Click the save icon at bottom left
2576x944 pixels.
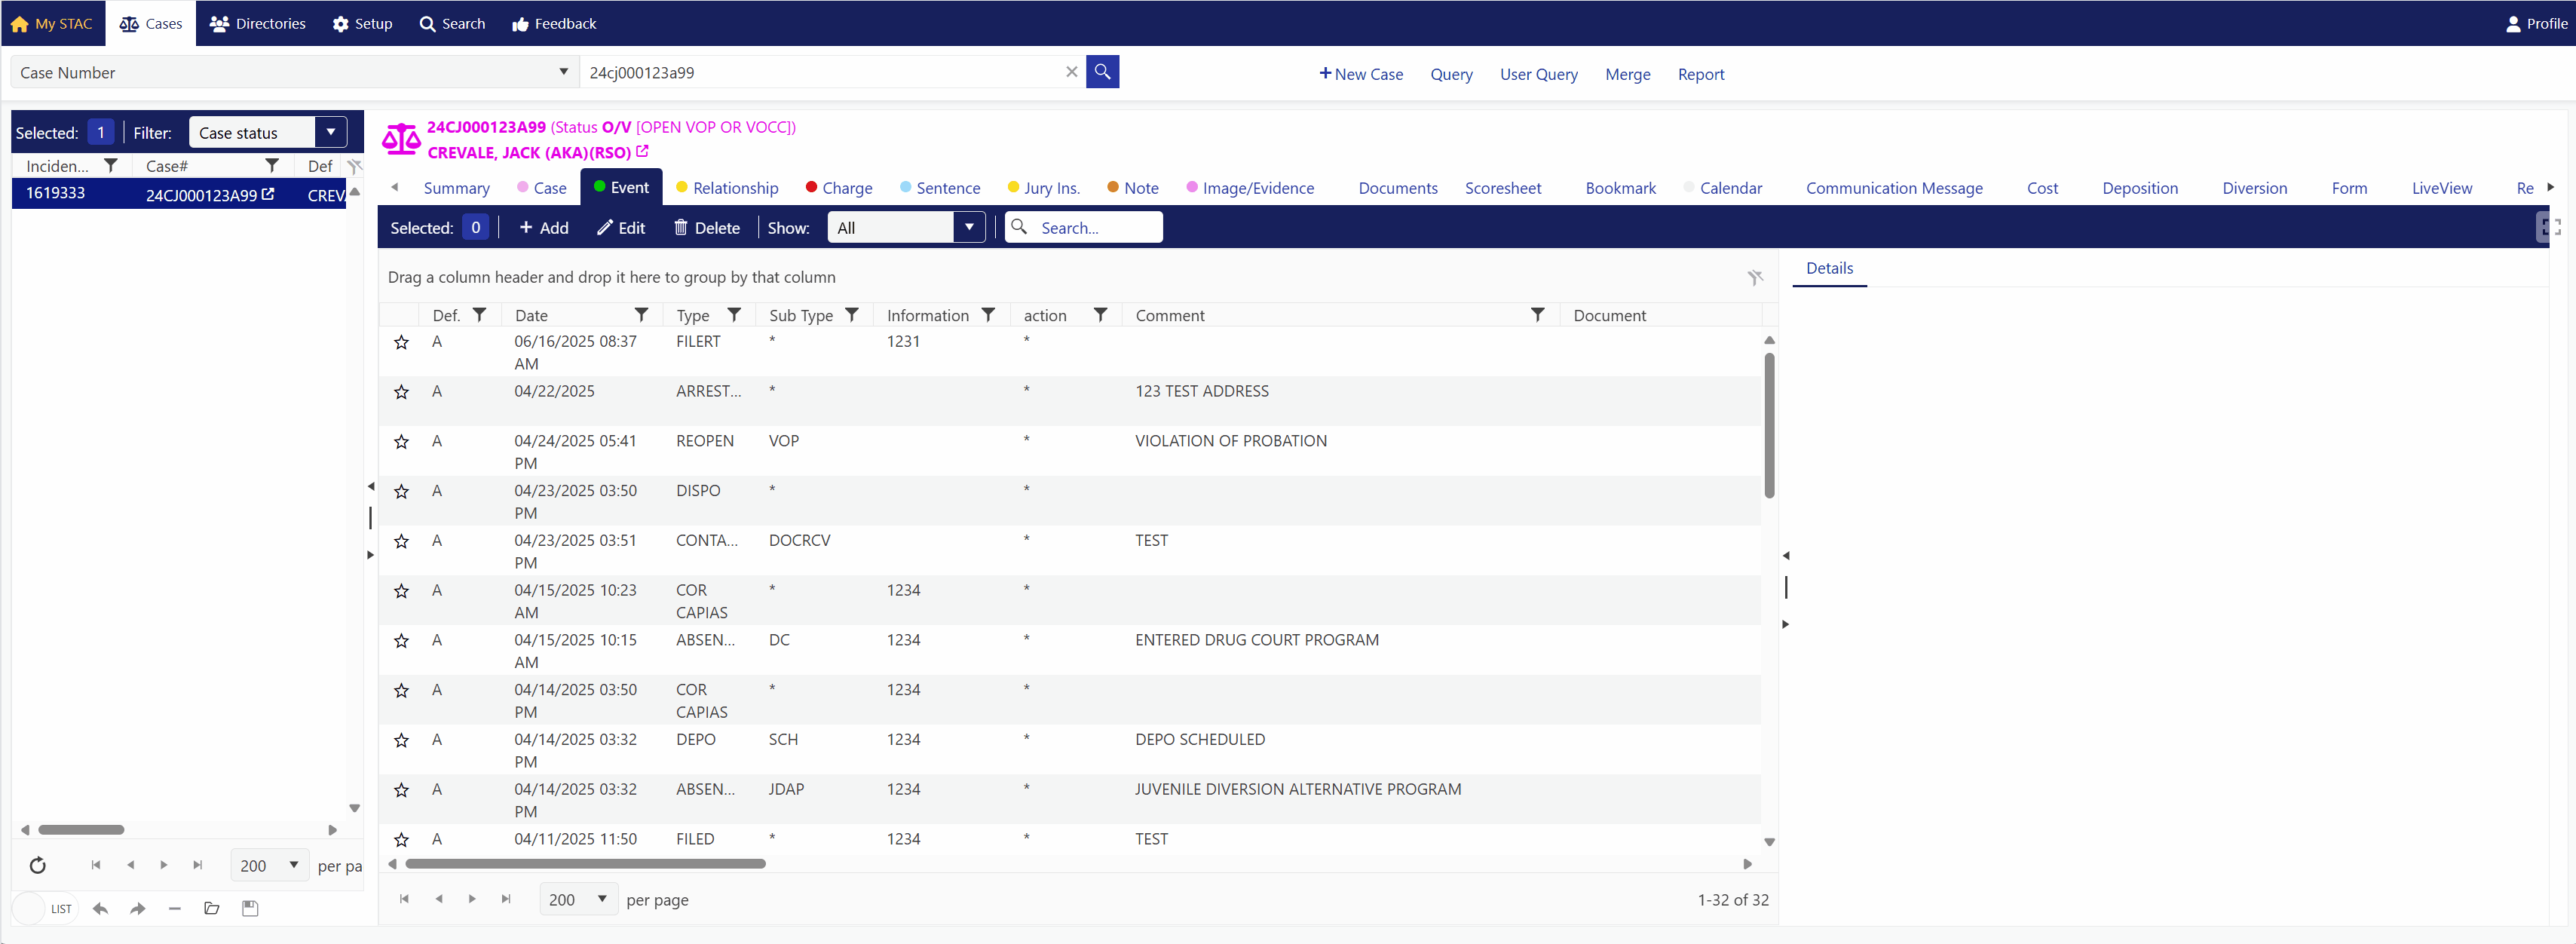(250, 908)
